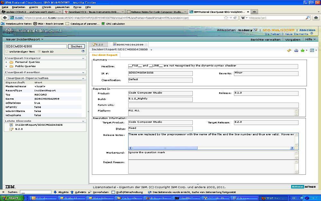Click the SDO-Web/SDOWP link

point(278,30)
